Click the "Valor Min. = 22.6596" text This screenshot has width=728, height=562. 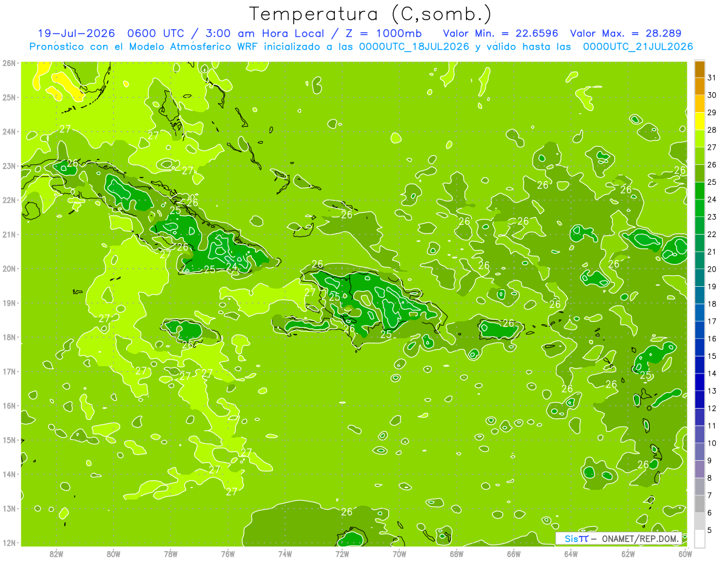point(500,33)
